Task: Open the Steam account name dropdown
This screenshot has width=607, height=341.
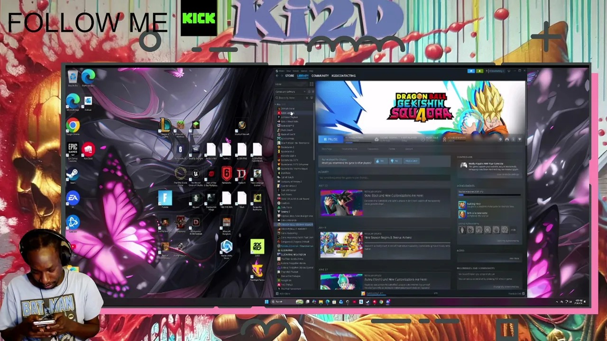Action: point(497,71)
